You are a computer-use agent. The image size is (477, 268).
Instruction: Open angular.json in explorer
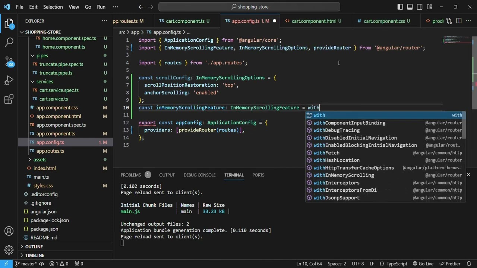coord(44,211)
